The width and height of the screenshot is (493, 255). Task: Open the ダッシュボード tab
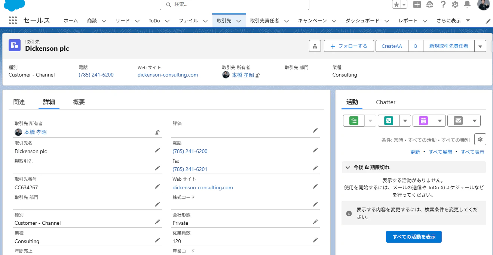pos(362,21)
